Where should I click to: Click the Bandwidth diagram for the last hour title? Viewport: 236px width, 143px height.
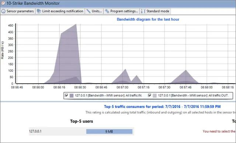(x=148, y=20)
